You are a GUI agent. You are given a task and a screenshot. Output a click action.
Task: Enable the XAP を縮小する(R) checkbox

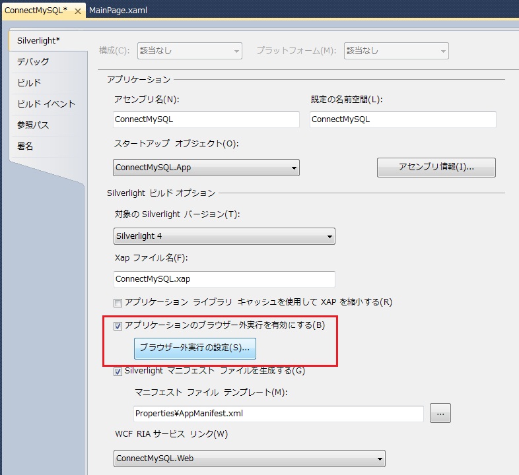pos(118,303)
